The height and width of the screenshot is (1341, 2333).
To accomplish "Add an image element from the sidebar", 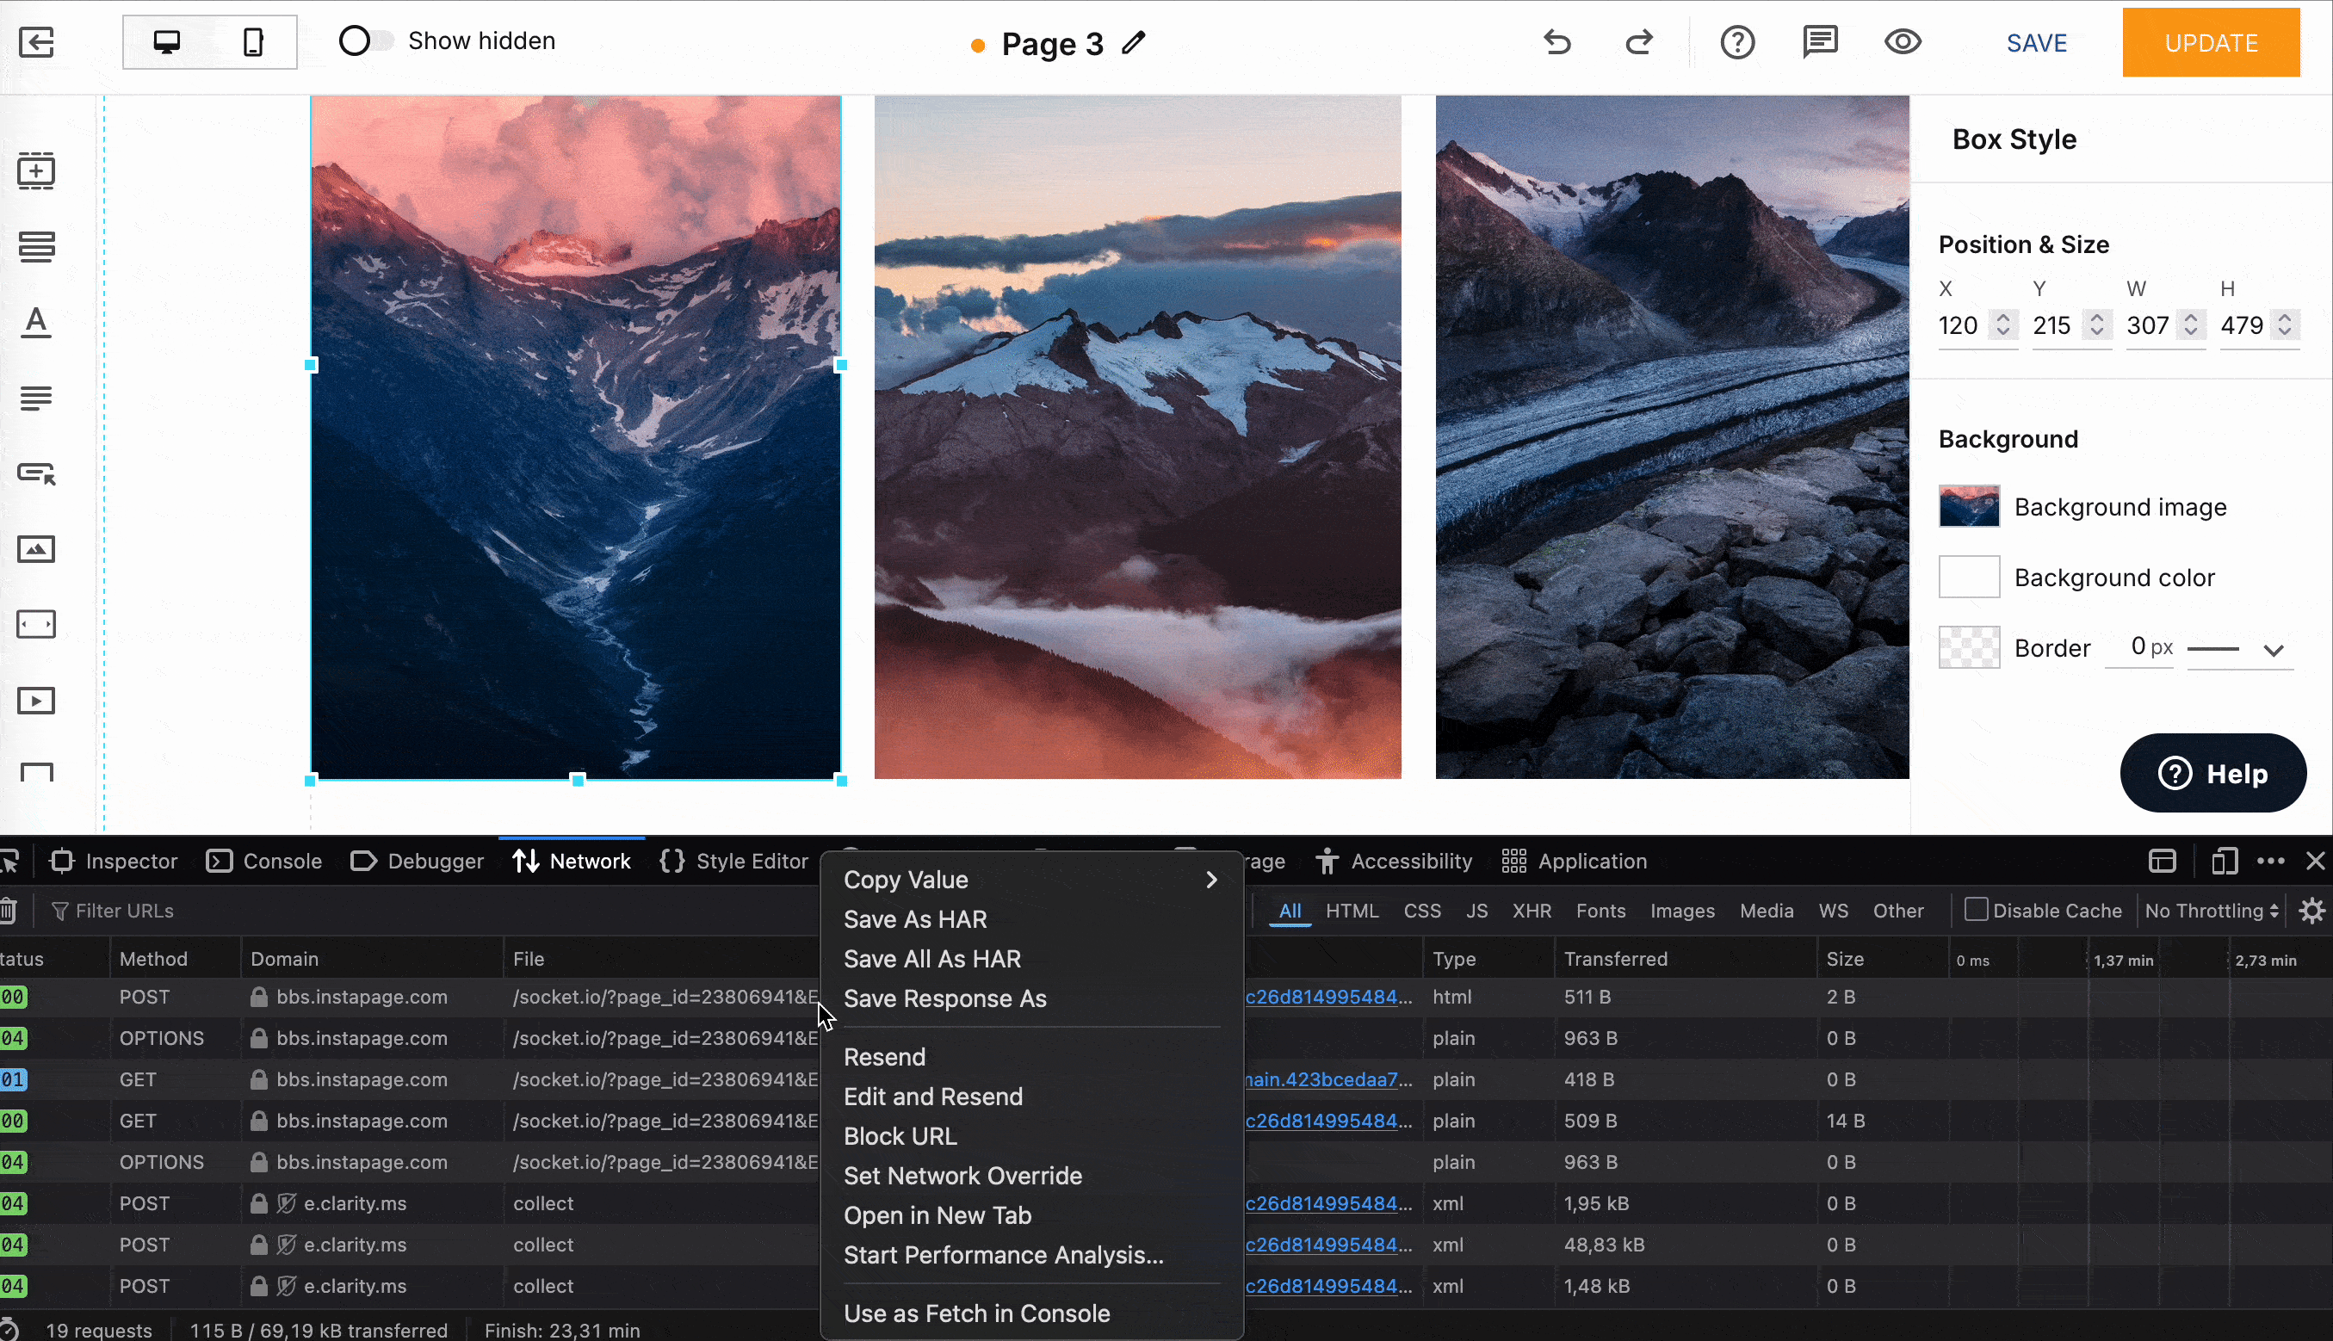I will pyautogui.click(x=37, y=549).
